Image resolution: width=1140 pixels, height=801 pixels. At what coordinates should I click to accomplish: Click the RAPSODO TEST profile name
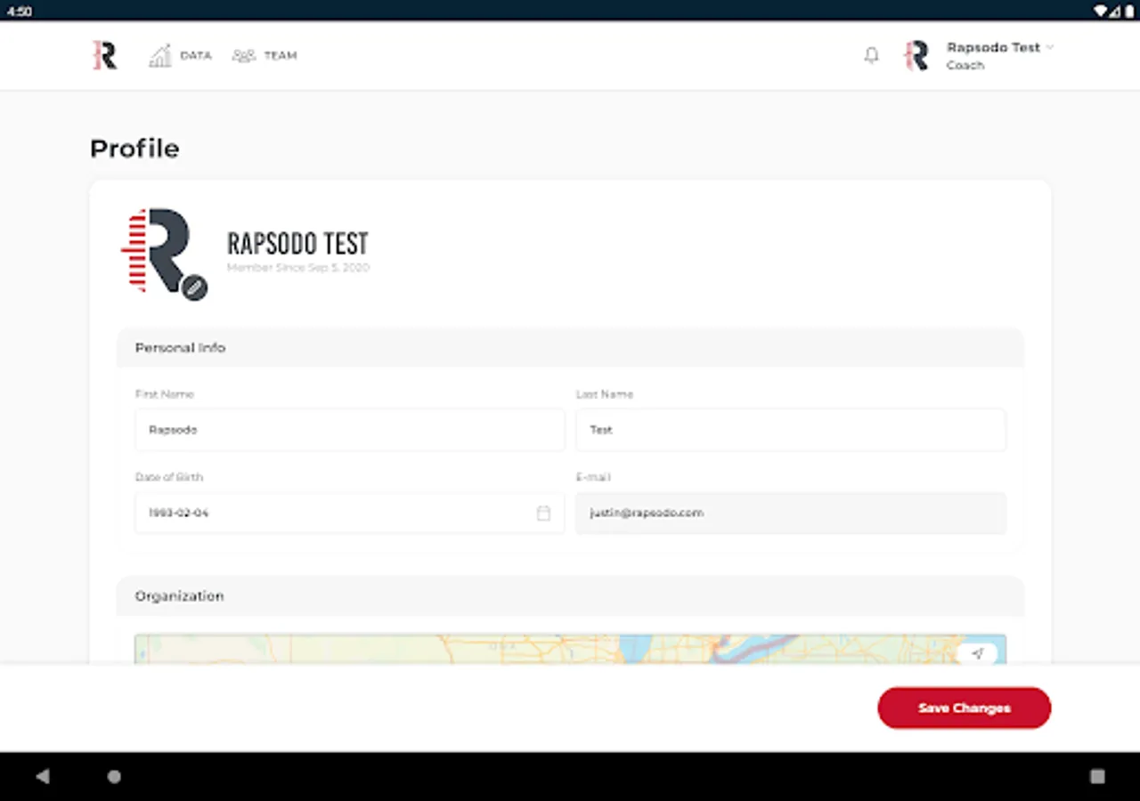[297, 243]
